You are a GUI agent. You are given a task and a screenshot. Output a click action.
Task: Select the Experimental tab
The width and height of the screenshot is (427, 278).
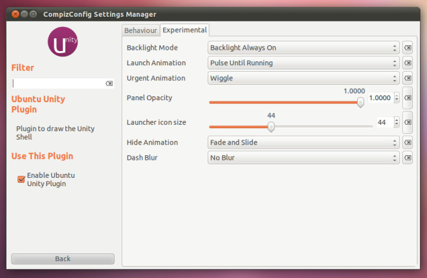[184, 30]
